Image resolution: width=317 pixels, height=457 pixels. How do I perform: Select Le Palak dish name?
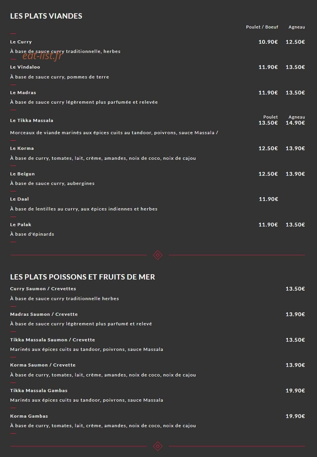(x=21, y=225)
